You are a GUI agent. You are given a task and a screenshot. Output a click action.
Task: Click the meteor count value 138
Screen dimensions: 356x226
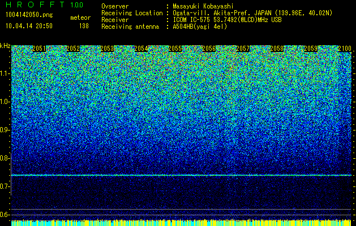coord(84,26)
